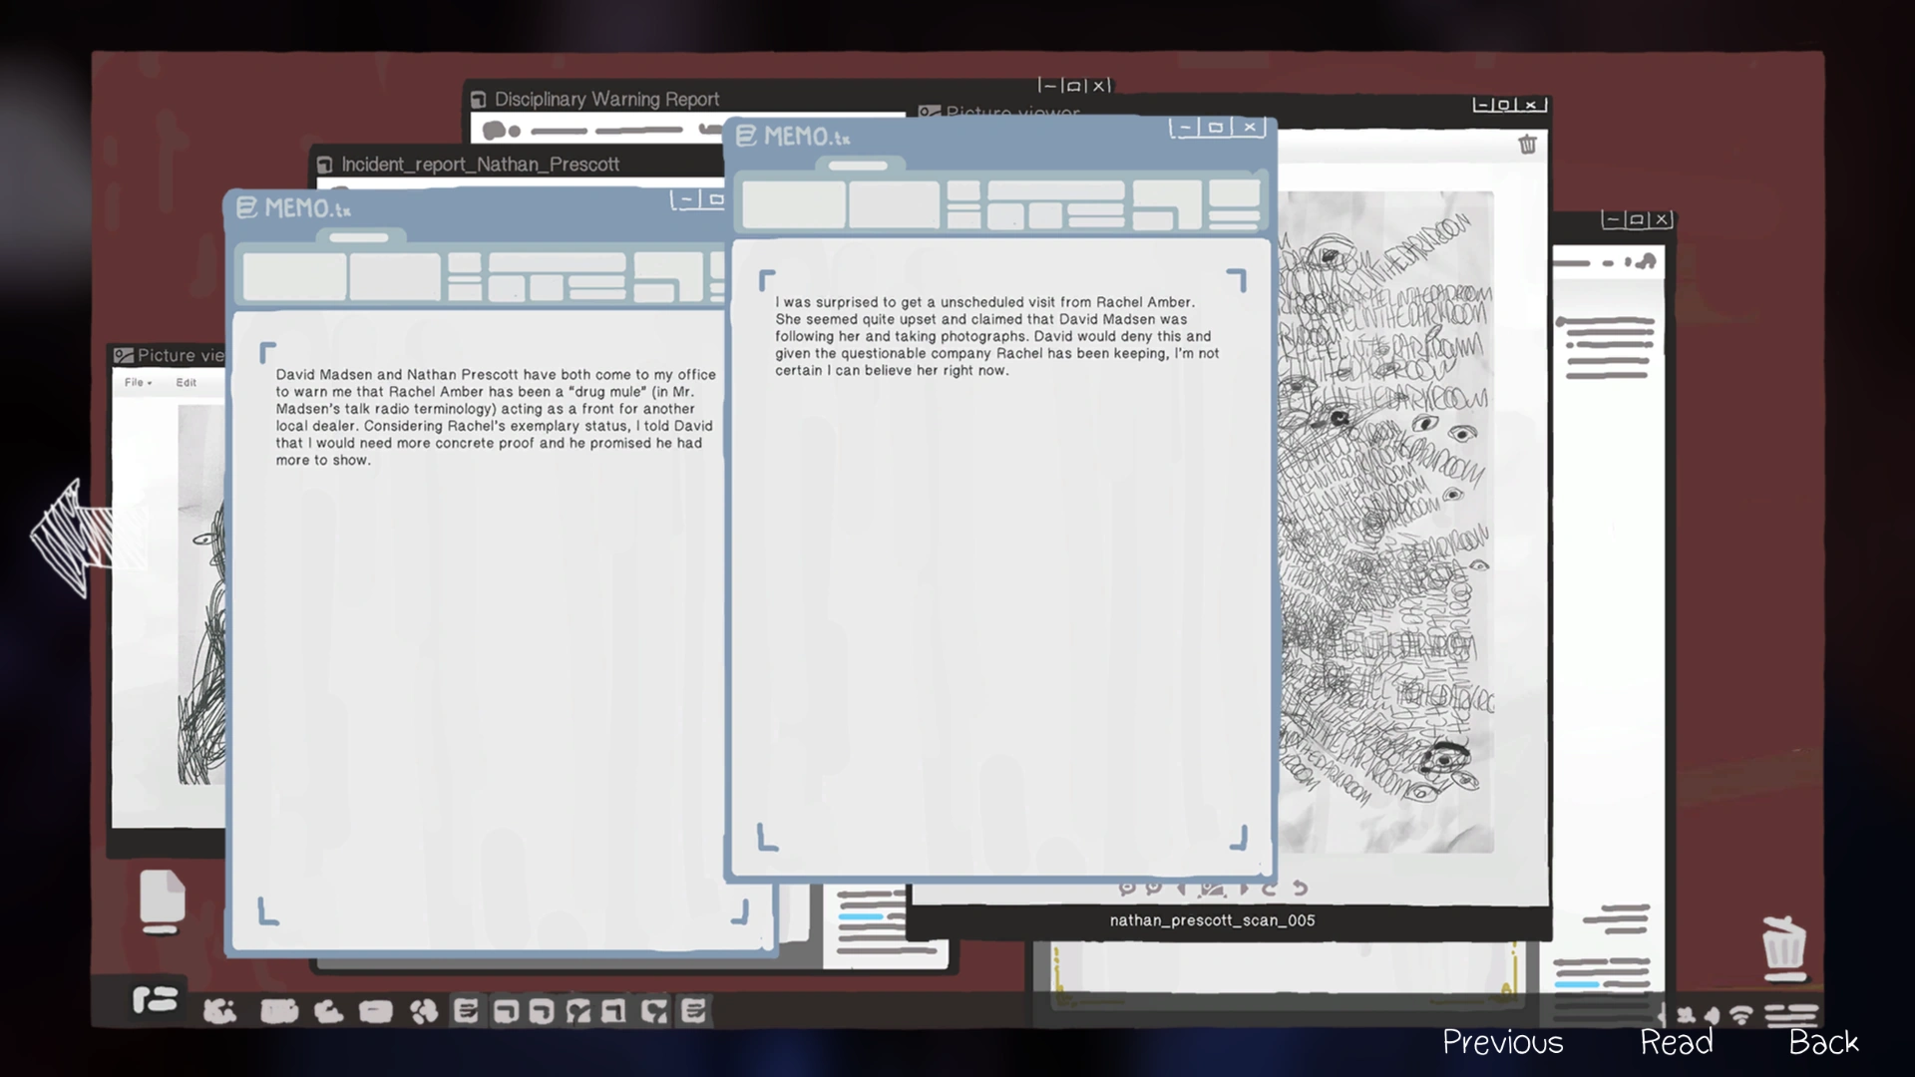Click the next image arrow in picture viewer
The width and height of the screenshot is (1915, 1077).
click(x=1244, y=888)
